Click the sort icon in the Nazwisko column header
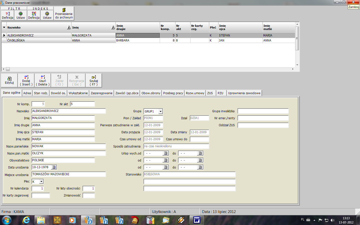 tap(69, 27)
